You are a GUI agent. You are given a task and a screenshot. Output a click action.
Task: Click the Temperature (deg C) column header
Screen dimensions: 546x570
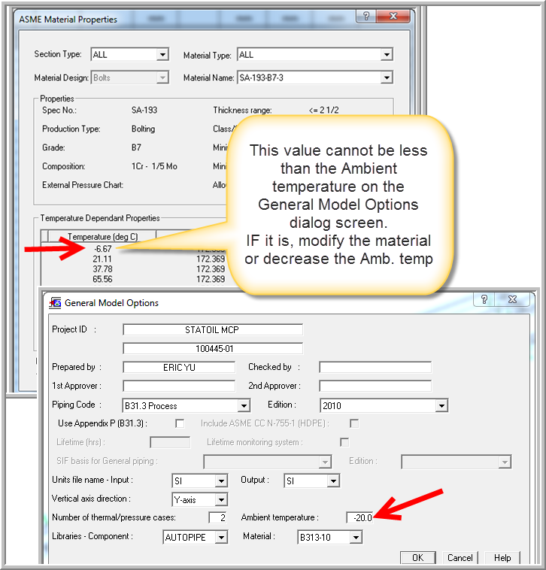click(102, 237)
